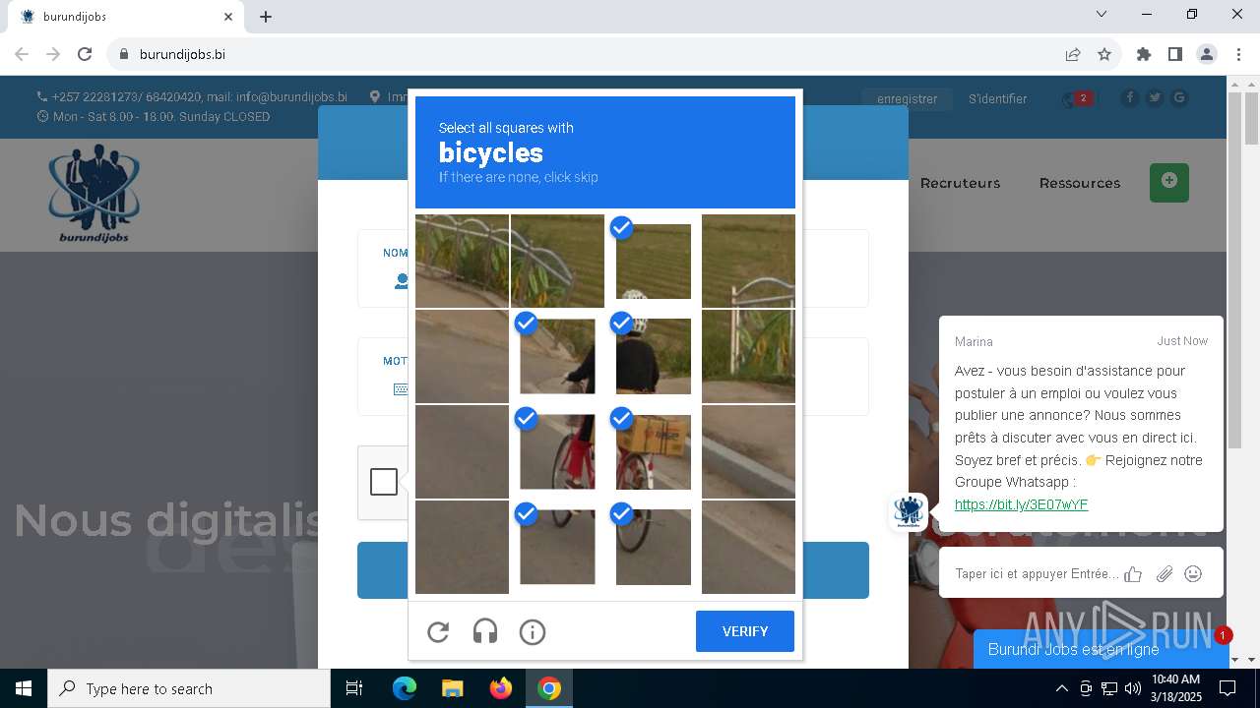This screenshot has width=1260, height=708.
Task: Click the burundijobs logo
Action: tap(94, 194)
